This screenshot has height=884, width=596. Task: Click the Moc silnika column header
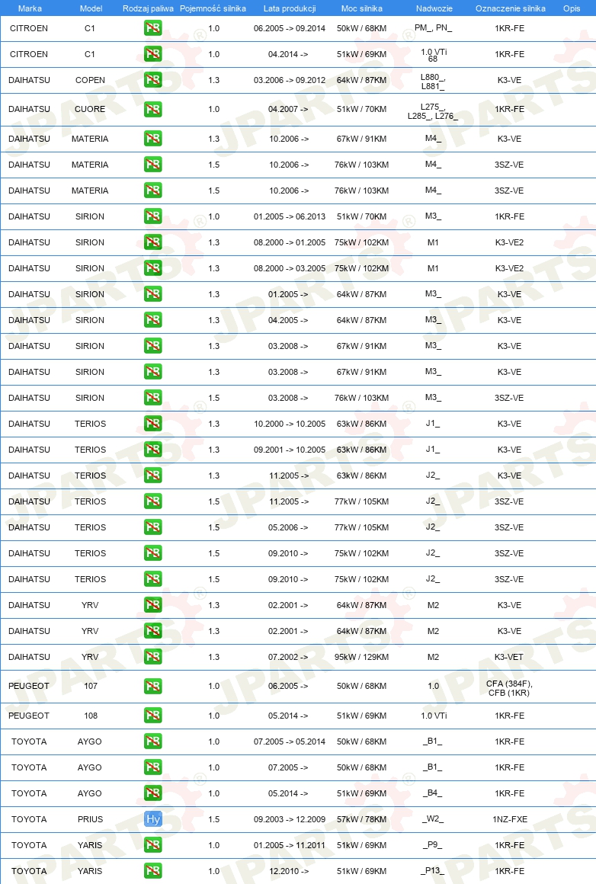[361, 8]
